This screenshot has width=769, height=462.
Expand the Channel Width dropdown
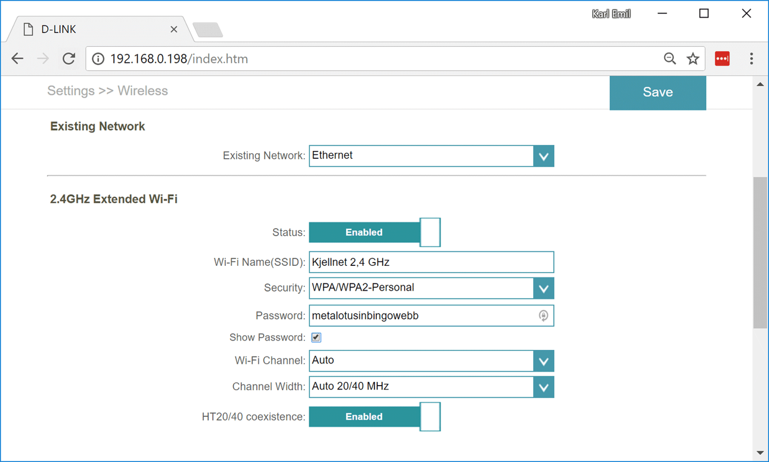pos(543,387)
